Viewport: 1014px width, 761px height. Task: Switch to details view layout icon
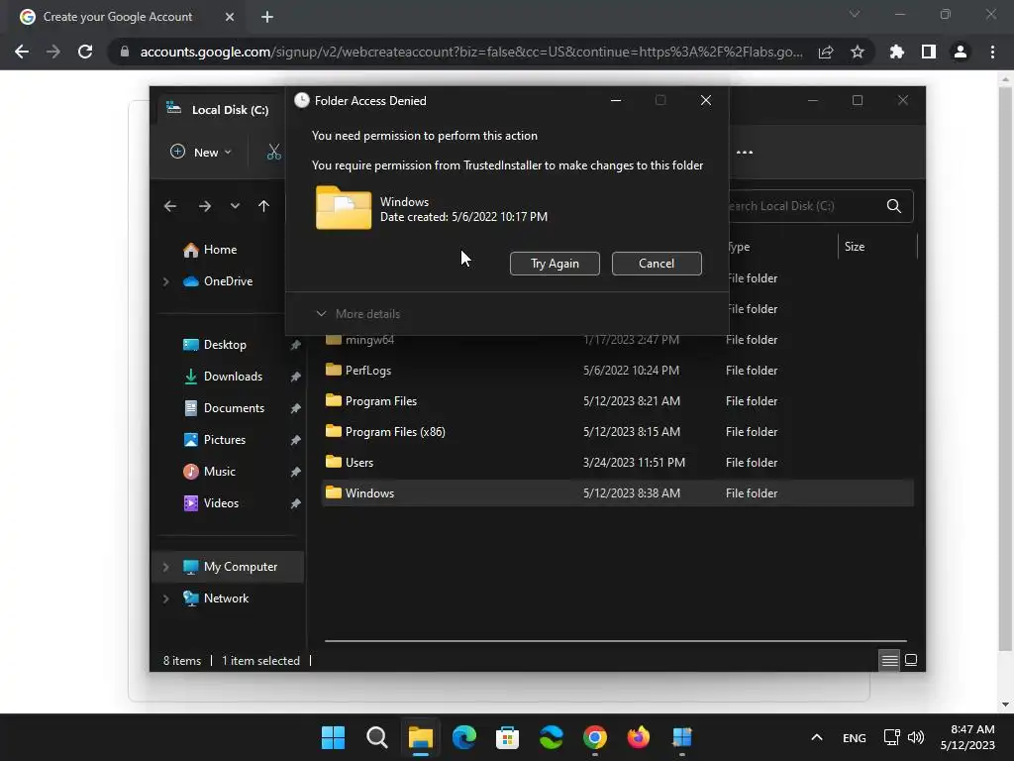[889, 660]
